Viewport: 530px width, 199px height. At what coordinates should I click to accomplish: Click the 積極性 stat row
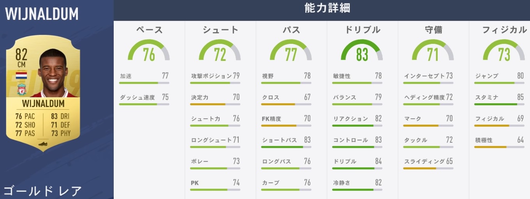pyautogui.click(x=500, y=140)
